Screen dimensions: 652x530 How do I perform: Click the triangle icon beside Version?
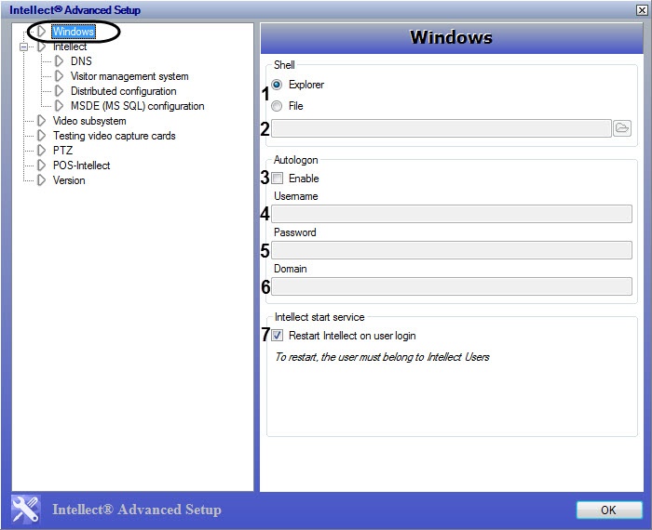tap(42, 180)
